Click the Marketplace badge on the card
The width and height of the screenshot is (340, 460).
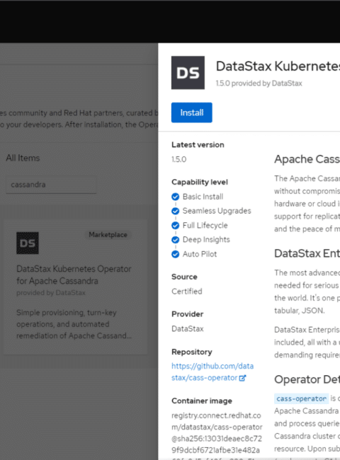[108, 235]
